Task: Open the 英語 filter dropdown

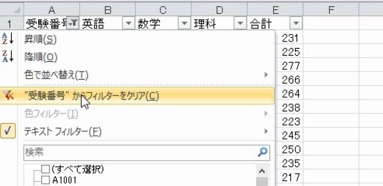Action: [x=129, y=24]
